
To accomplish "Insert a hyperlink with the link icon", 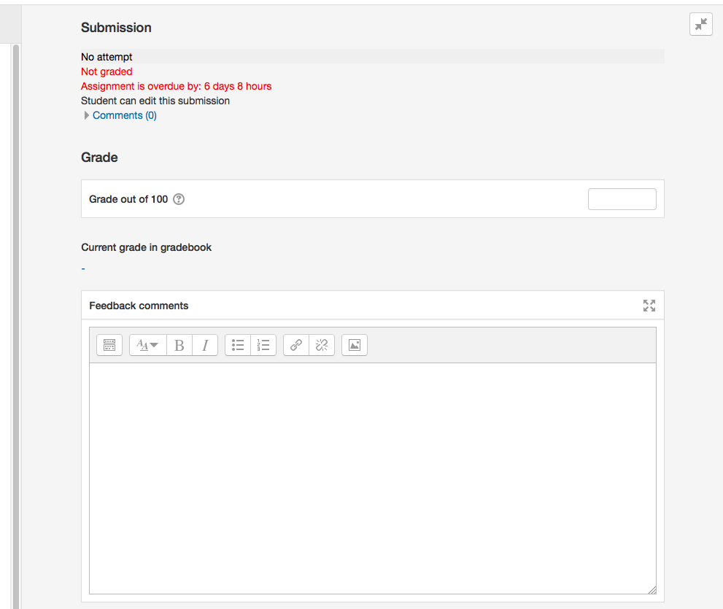I will tap(296, 345).
